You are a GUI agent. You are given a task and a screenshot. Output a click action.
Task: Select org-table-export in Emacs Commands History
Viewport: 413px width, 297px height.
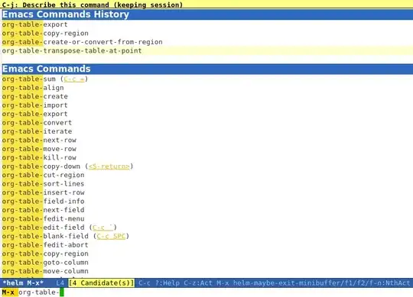click(x=34, y=24)
